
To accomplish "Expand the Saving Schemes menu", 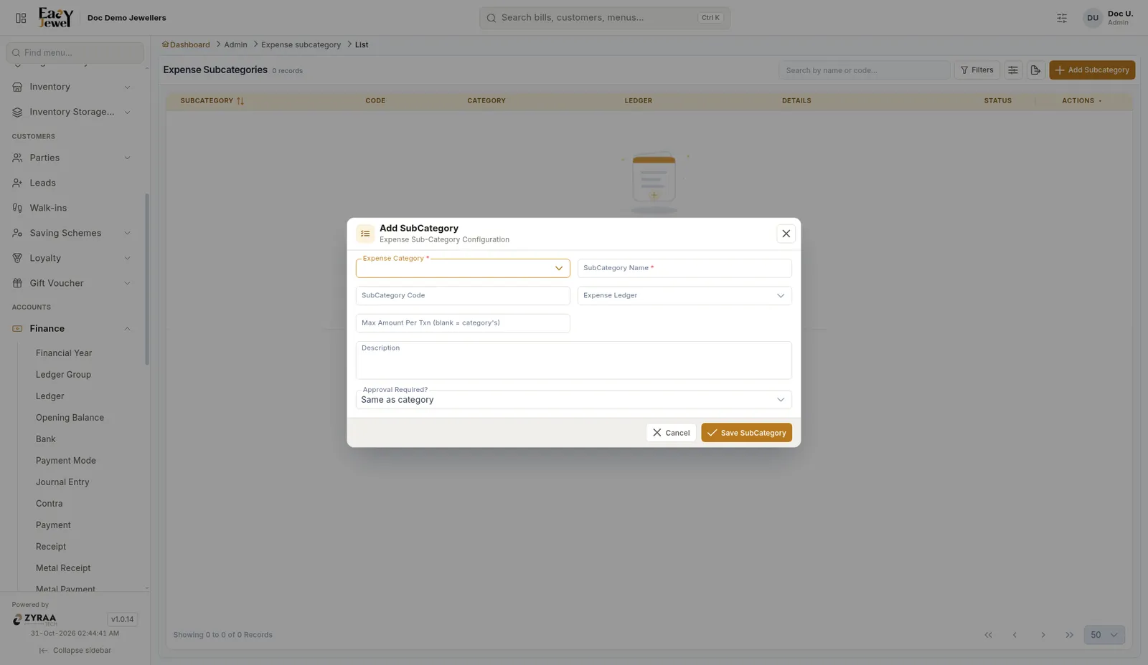I will click(75, 233).
